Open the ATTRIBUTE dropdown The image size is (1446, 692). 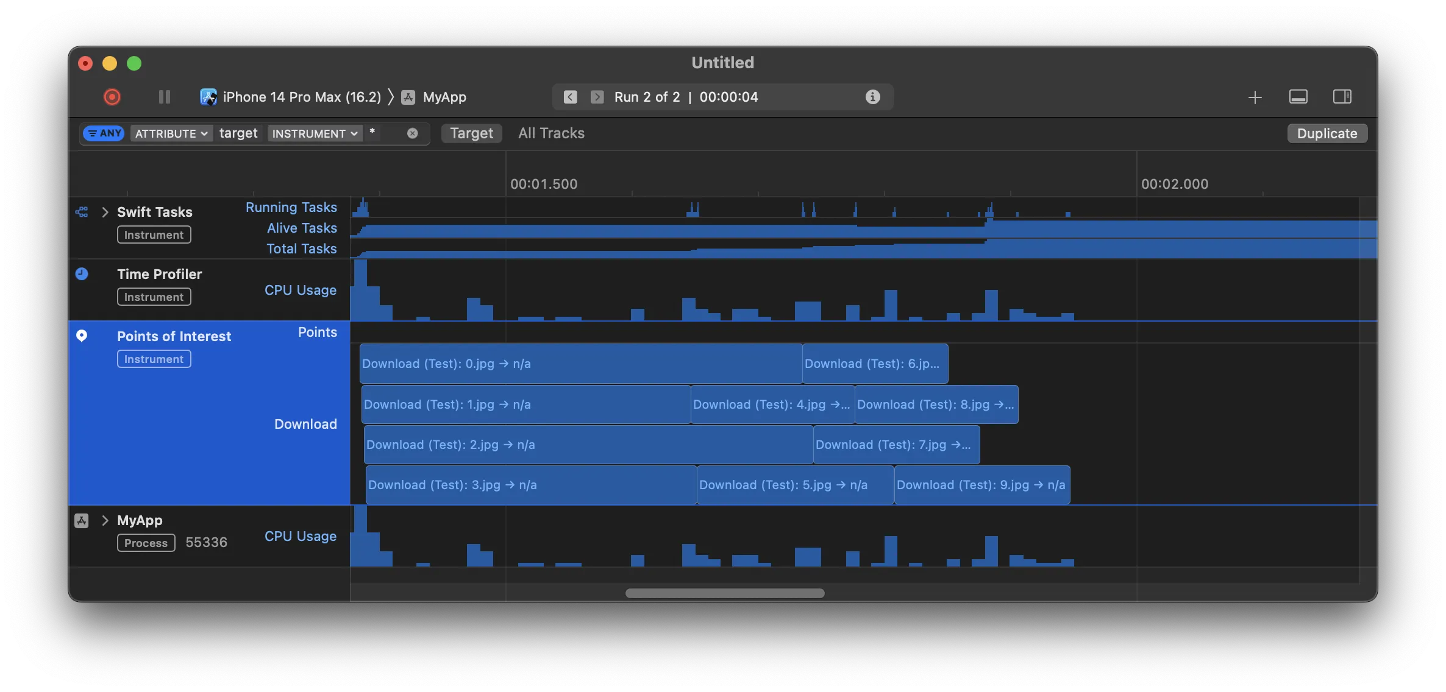point(171,133)
